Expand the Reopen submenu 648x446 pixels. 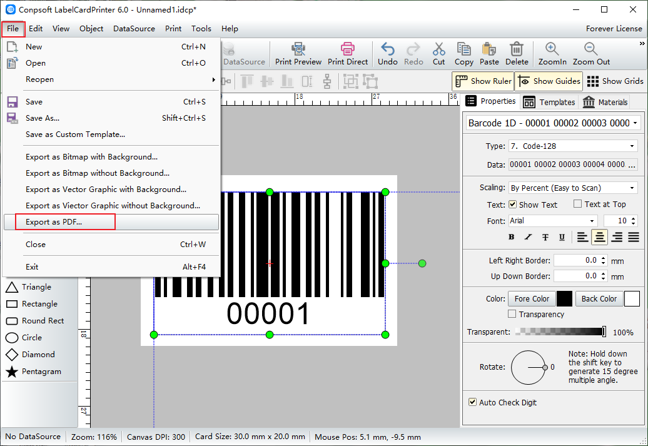click(x=111, y=79)
